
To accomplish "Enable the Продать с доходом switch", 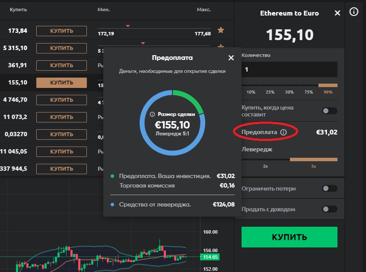I will [x=330, y=209].
